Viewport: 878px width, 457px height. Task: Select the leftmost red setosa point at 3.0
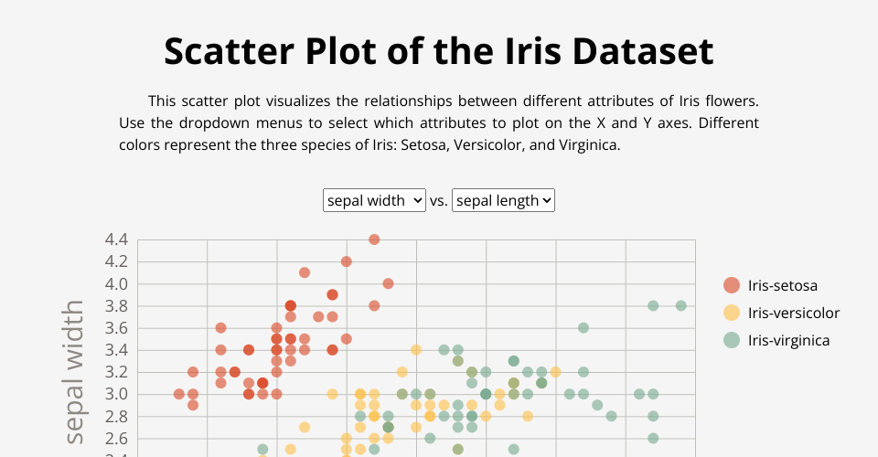pyautogui.click(x=179, y=394)
